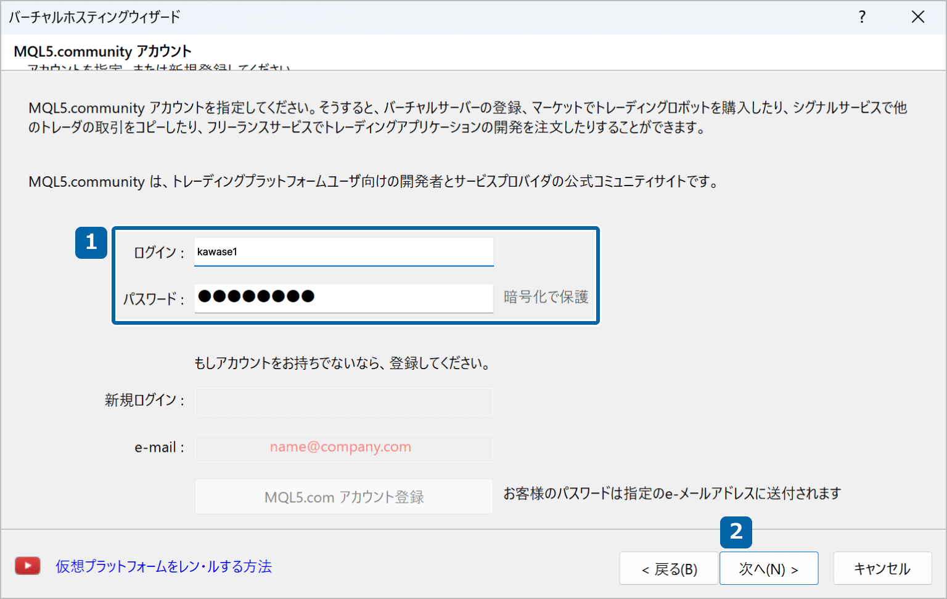Click the もしアカウントをお持ちでないなら registration hint text
Screen dimensions: 947x599
pos(343,364)
